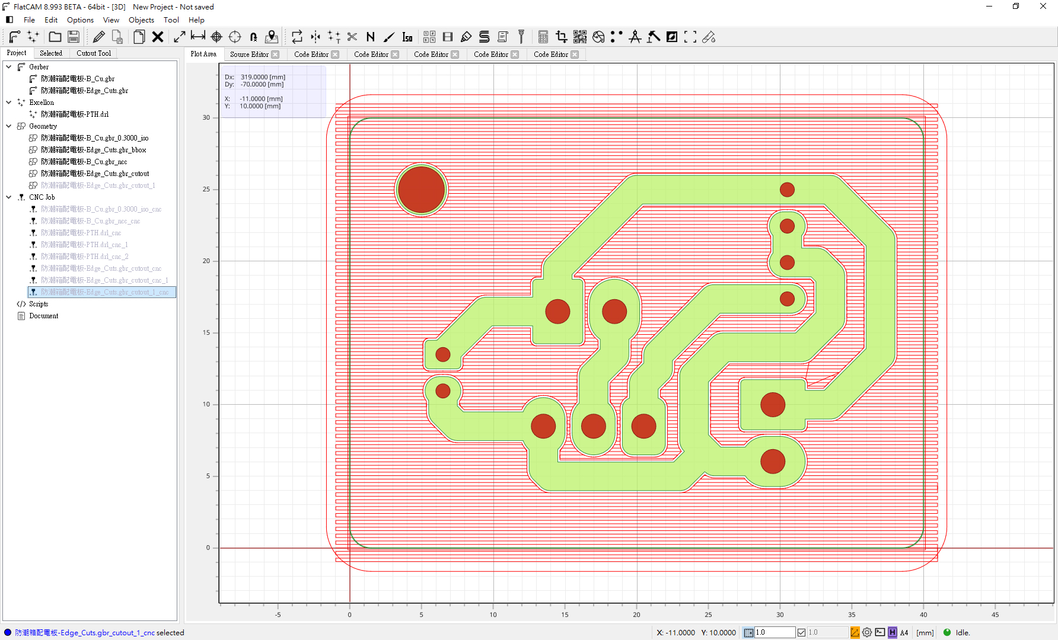Toggle the orange axis button in status bar
1058x640 pixels.
click(x=855, y=632)
